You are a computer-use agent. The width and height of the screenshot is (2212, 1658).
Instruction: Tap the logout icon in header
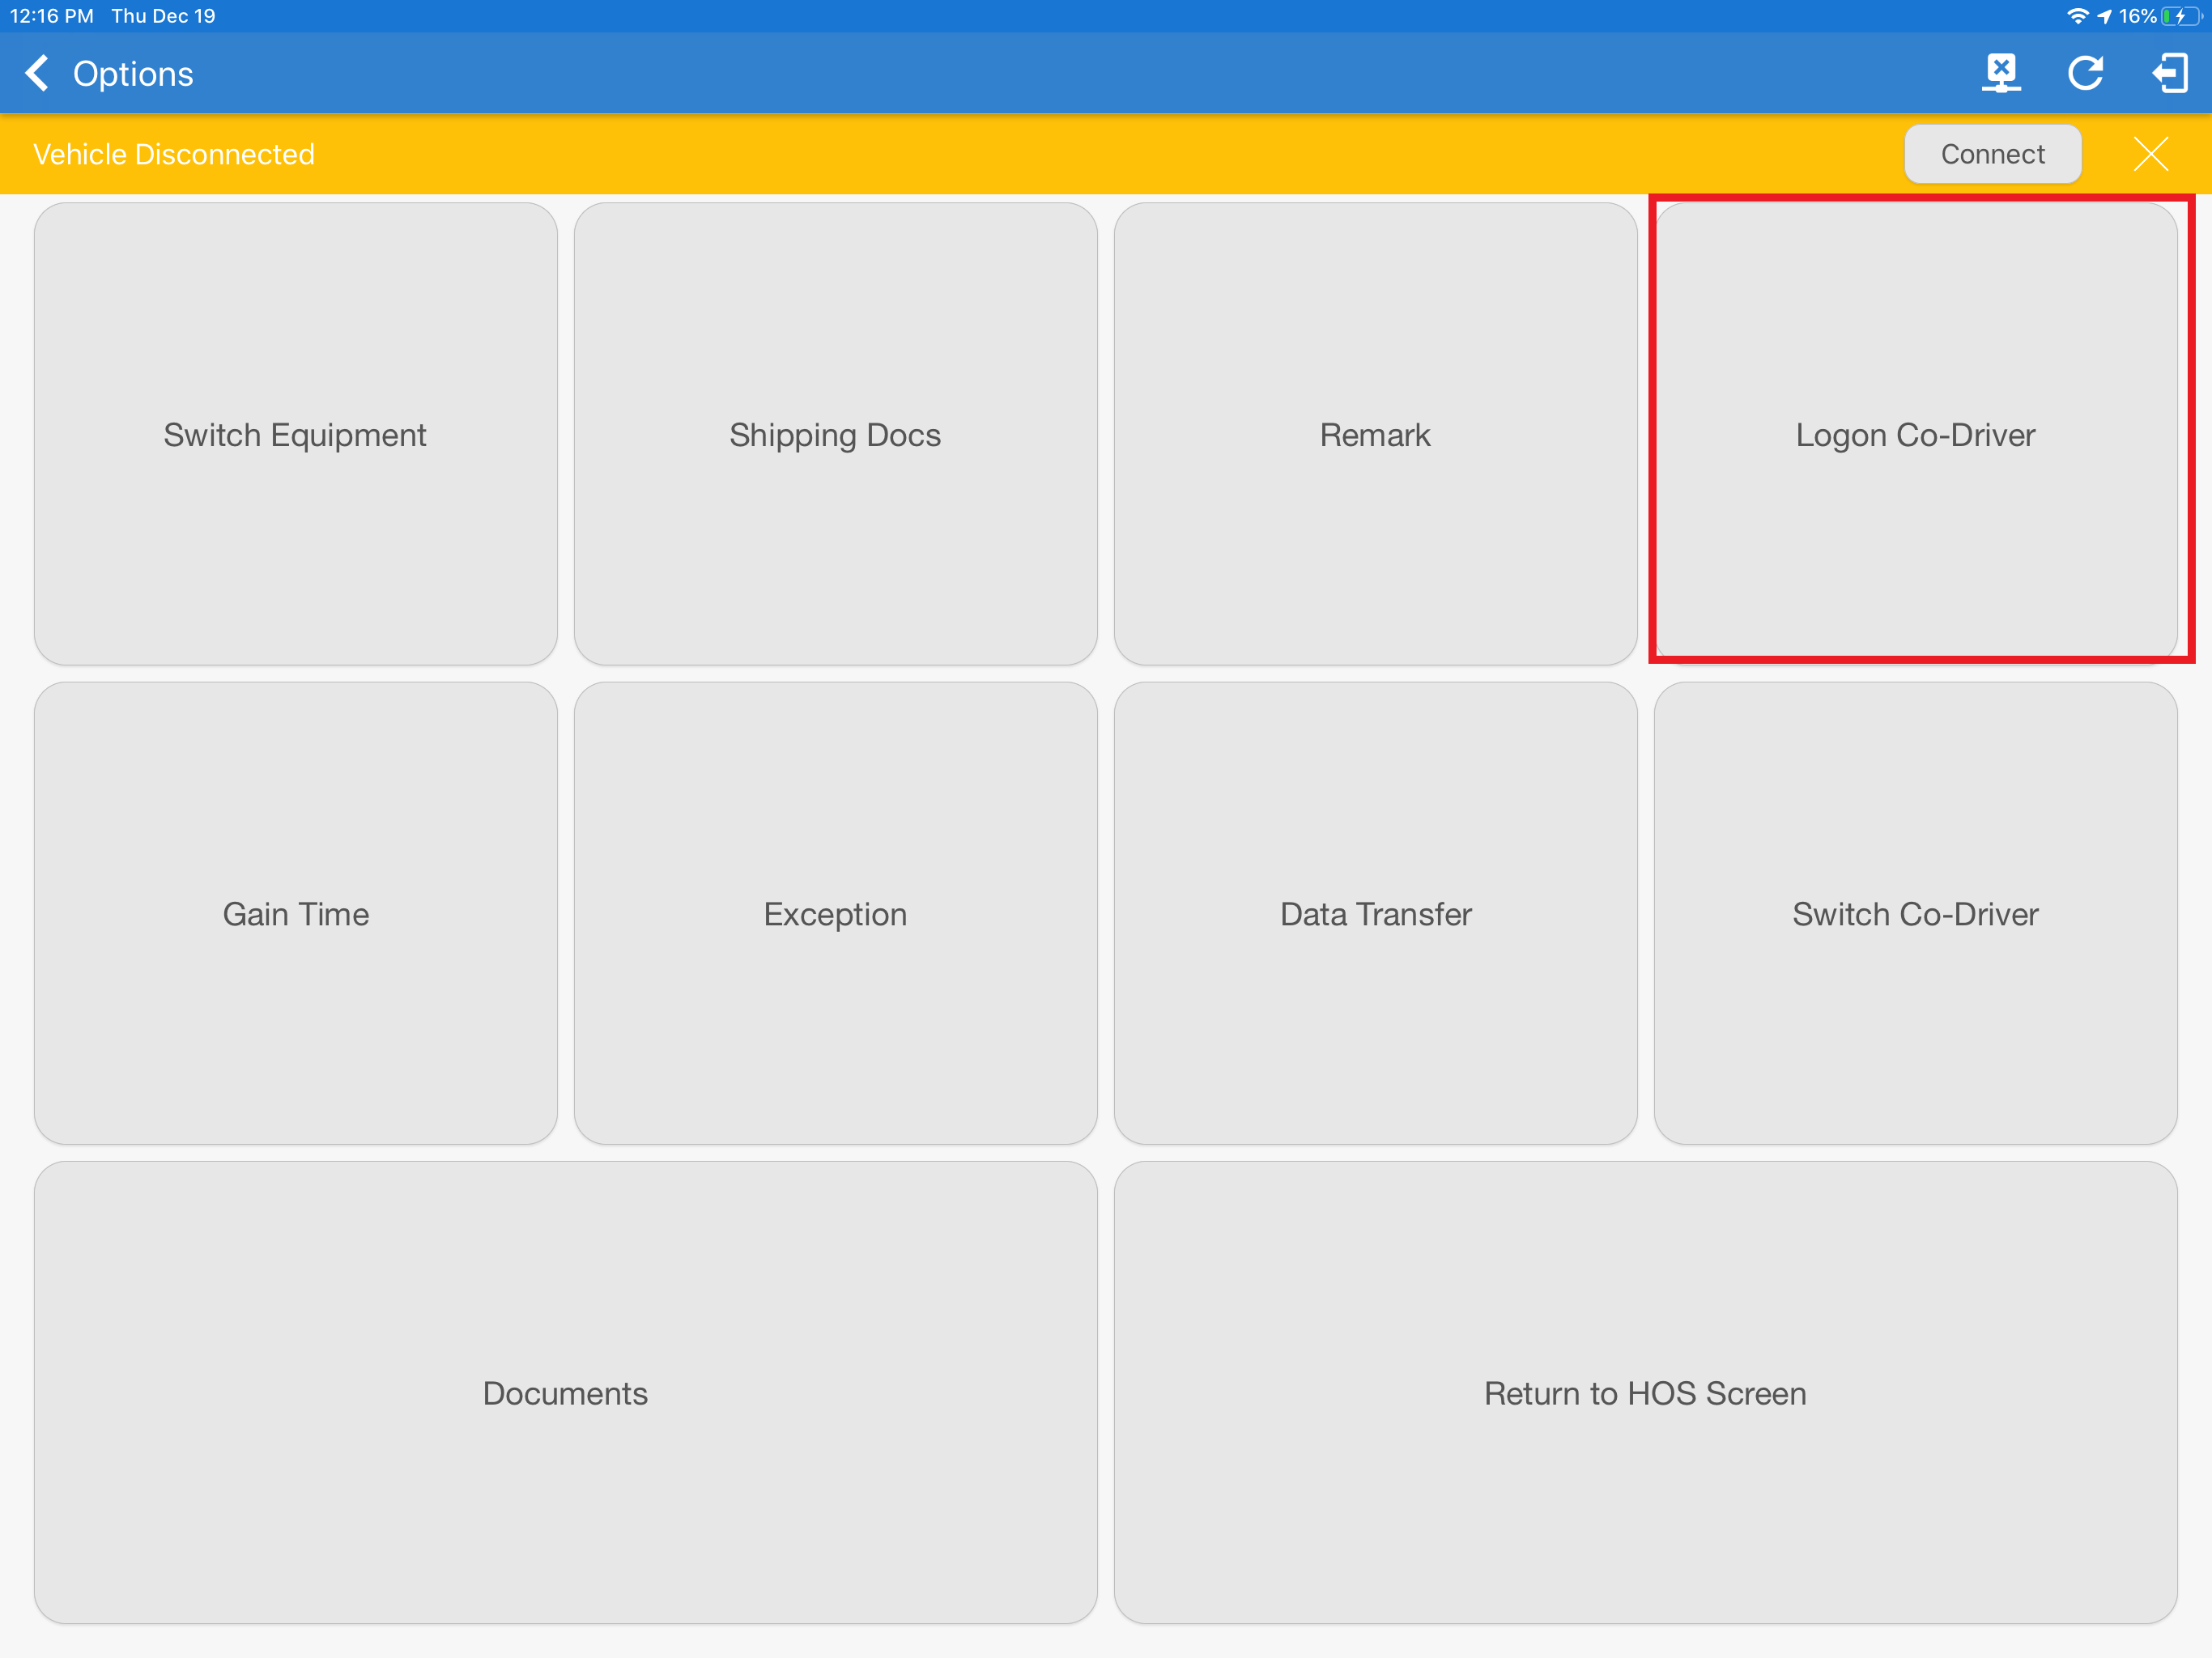coord(2169,73)
